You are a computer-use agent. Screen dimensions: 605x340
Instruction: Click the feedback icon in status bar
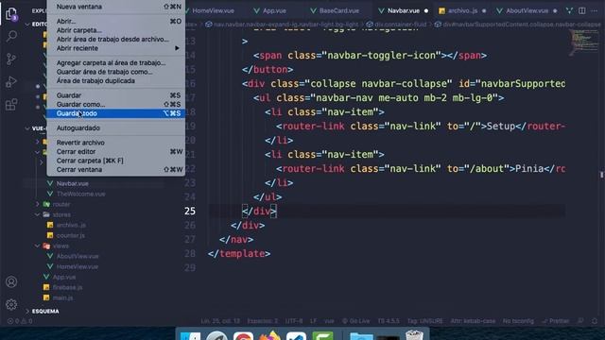[x=580, y=321]
